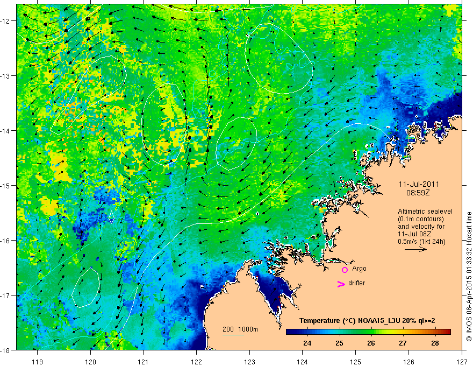Click the '28' color bar tick label

coord(435,343)
